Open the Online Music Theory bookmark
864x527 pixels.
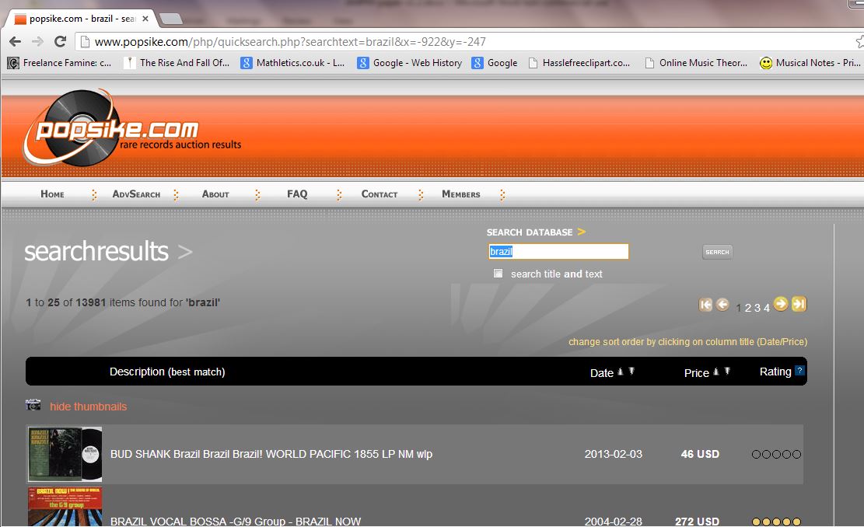[697, 63]
